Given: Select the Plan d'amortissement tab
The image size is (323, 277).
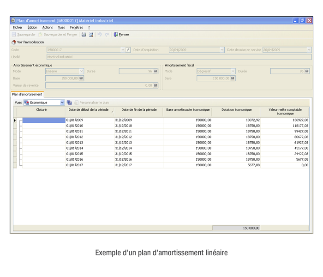Looking at the screenshot, I should click(27, 94).
